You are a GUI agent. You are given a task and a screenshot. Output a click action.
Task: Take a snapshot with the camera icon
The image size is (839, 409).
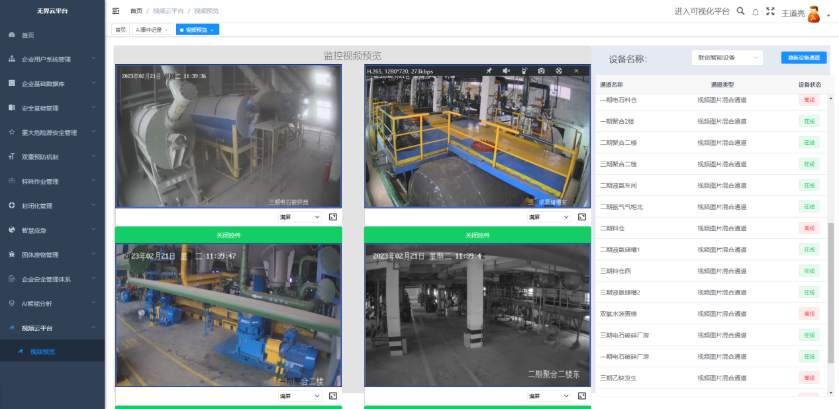pyautogui.click(x=541, y=71)
